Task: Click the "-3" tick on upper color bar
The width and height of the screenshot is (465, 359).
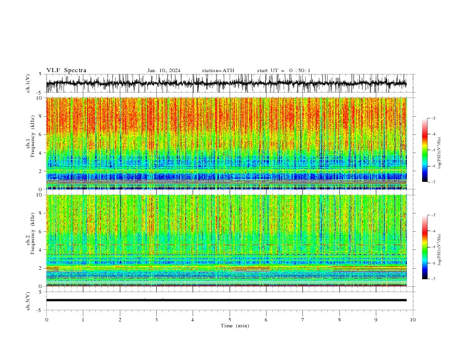Action: 433,118
